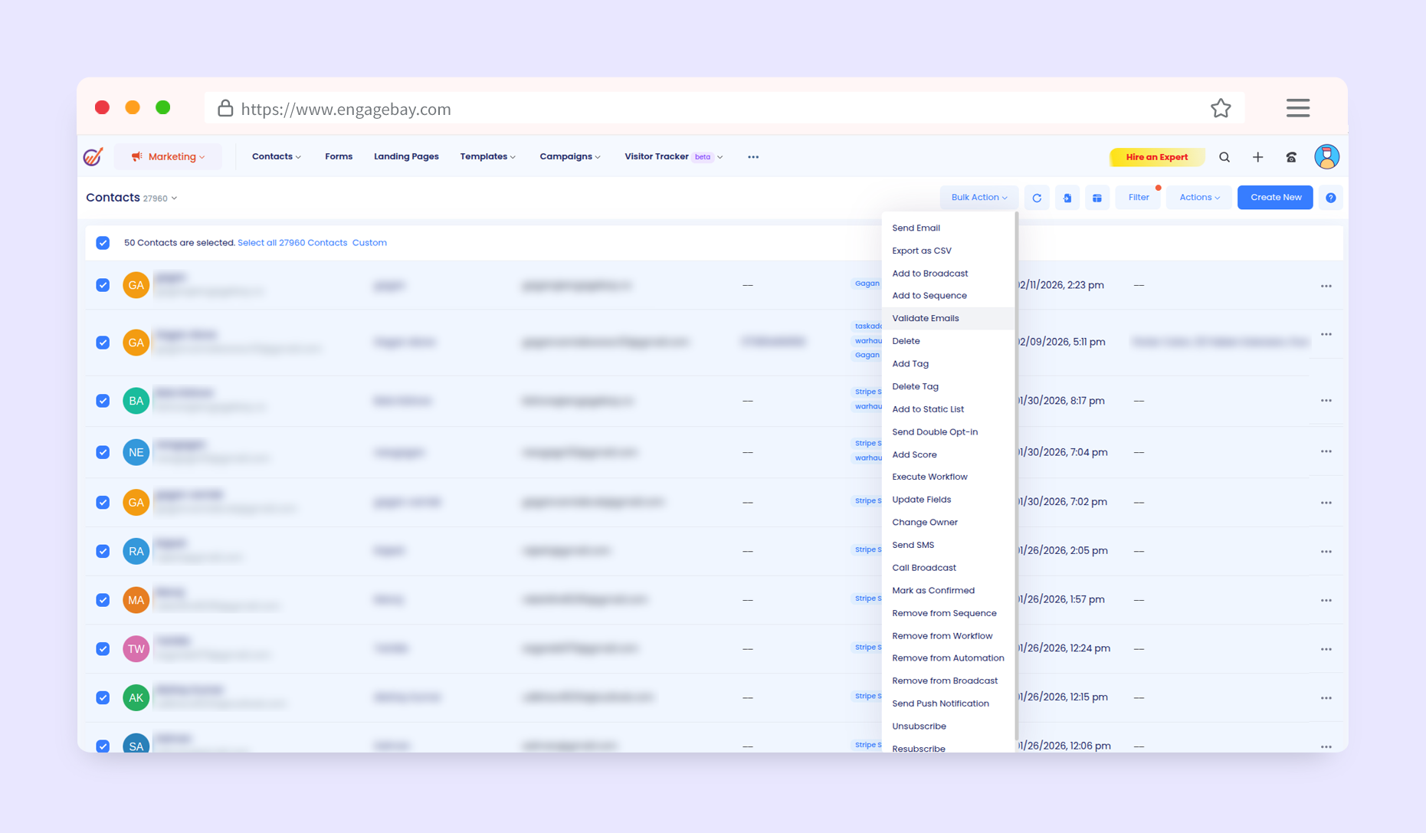
Task: Open the Campaigns dropdown menu
Action: click(569, 157)
